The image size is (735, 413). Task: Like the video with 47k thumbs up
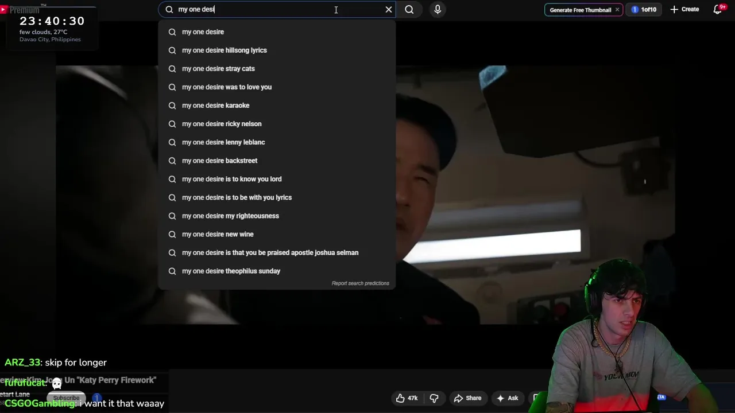point(407,398)
